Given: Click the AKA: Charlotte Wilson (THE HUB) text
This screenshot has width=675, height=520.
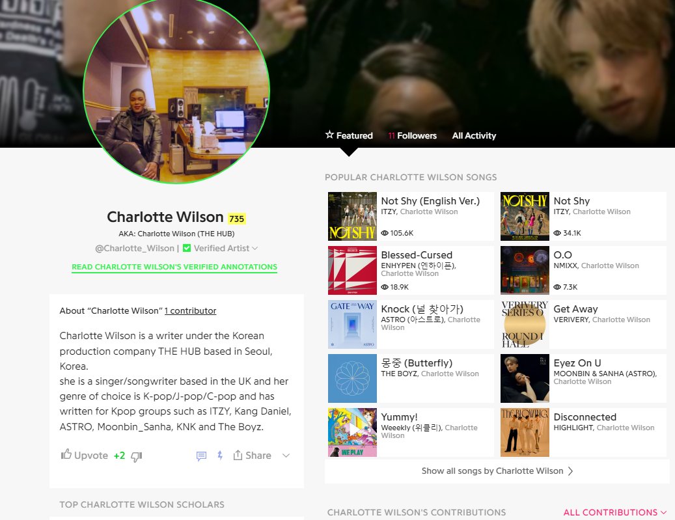Looking at the screenshot, I should (x=176, y=234).
